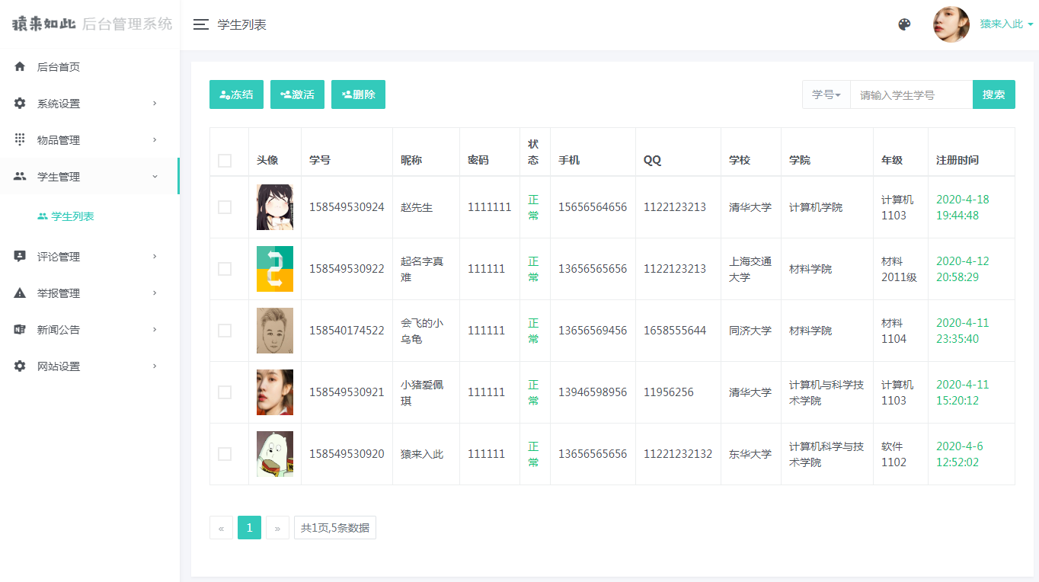
Task: Open avatar of student 会飞的小乌龟
Action: tap(275, 331)
